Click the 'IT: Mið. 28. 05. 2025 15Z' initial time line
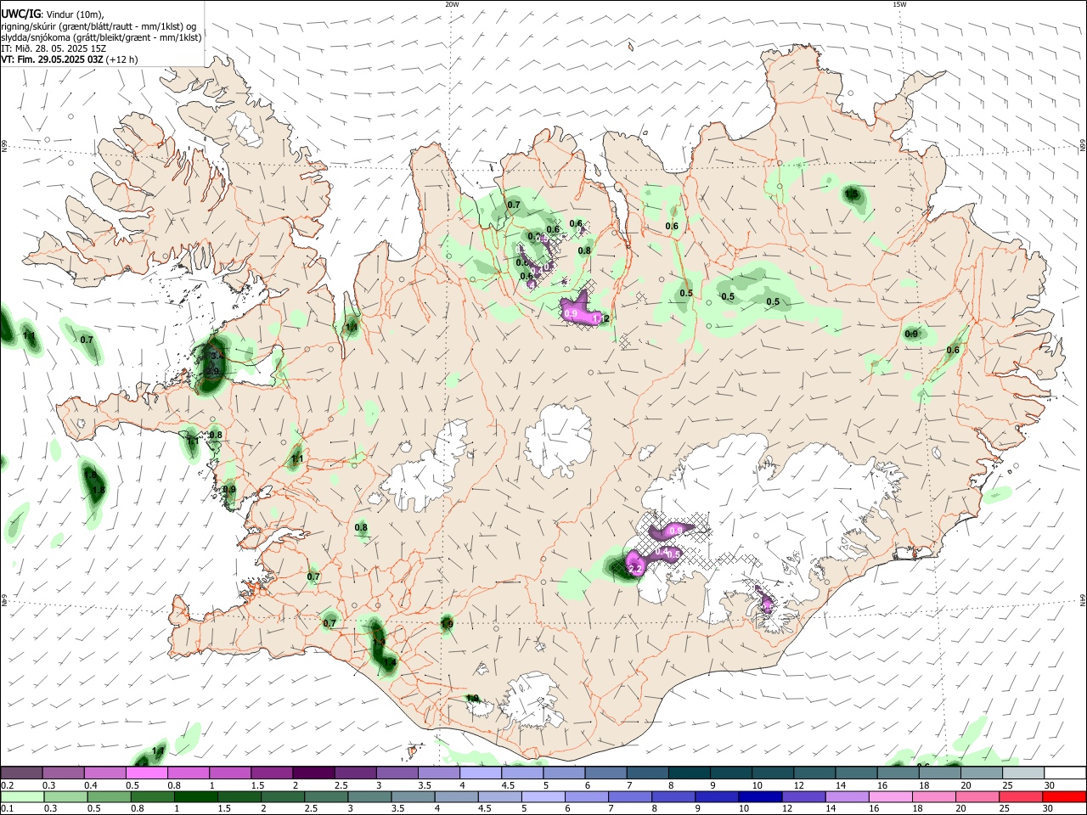This screenshot has width=1087, height=815. (x=53, y=48)
